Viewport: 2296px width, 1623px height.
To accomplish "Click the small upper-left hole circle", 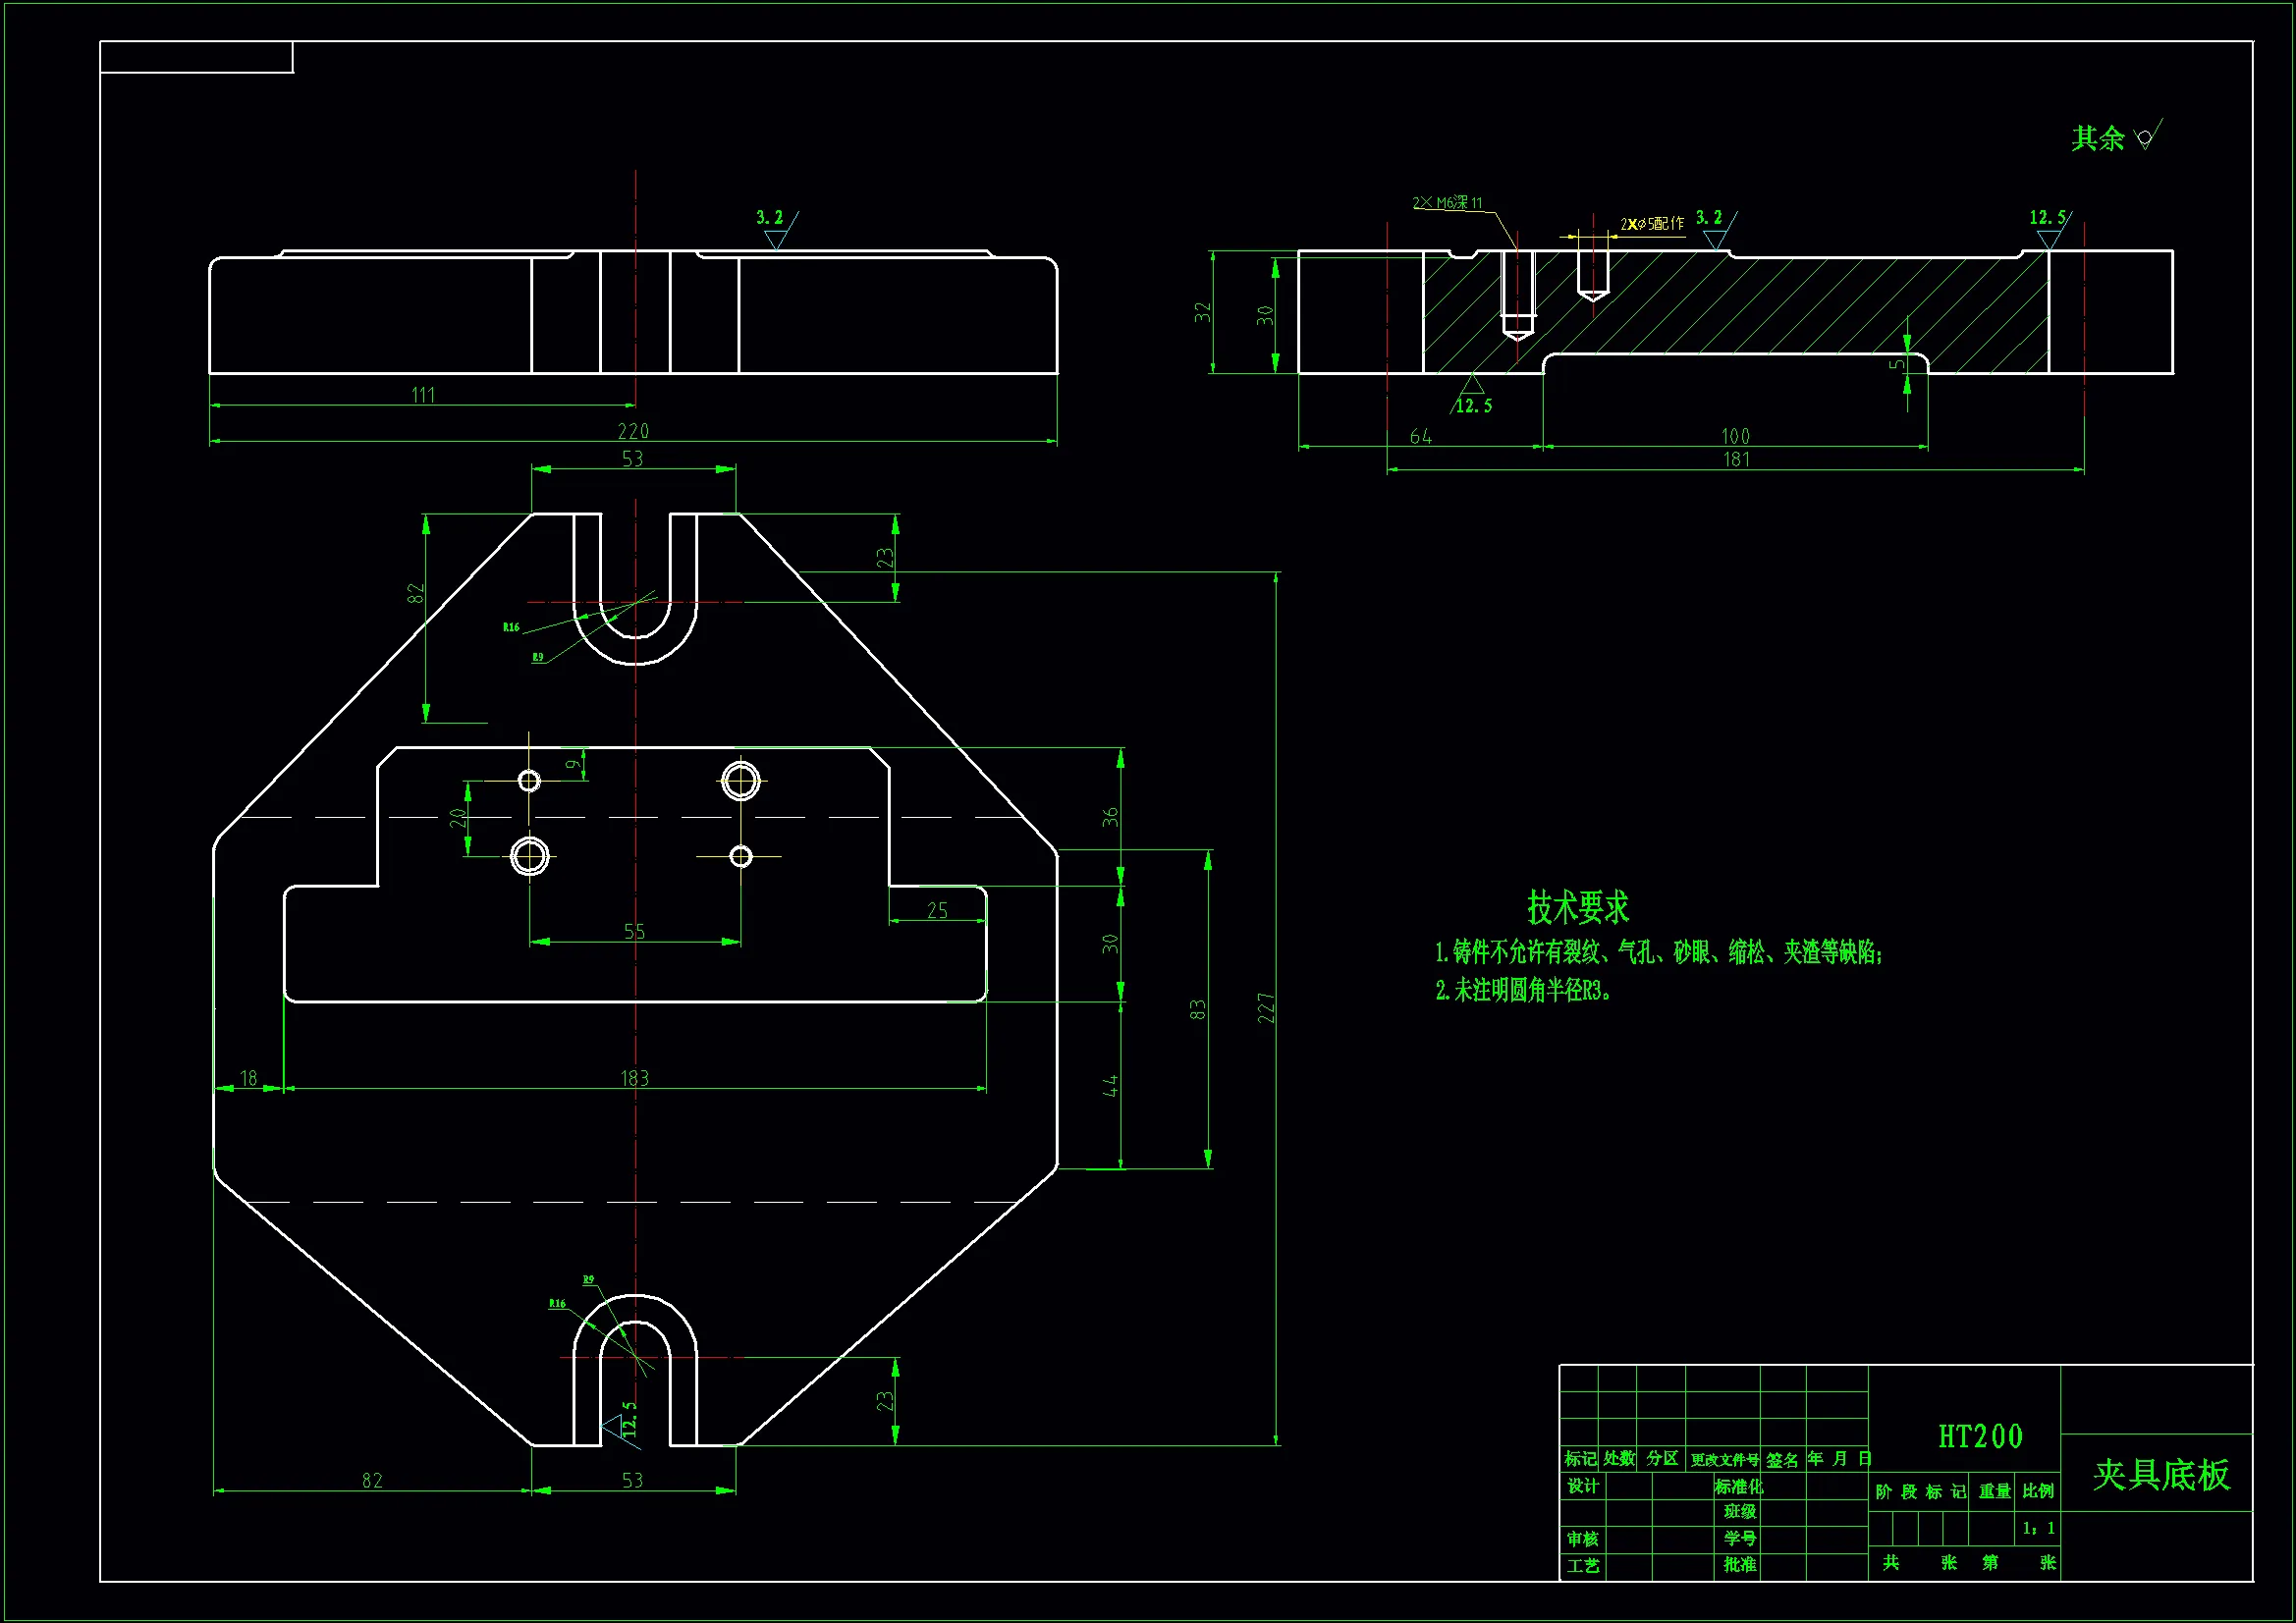I will tap(529, 780).
